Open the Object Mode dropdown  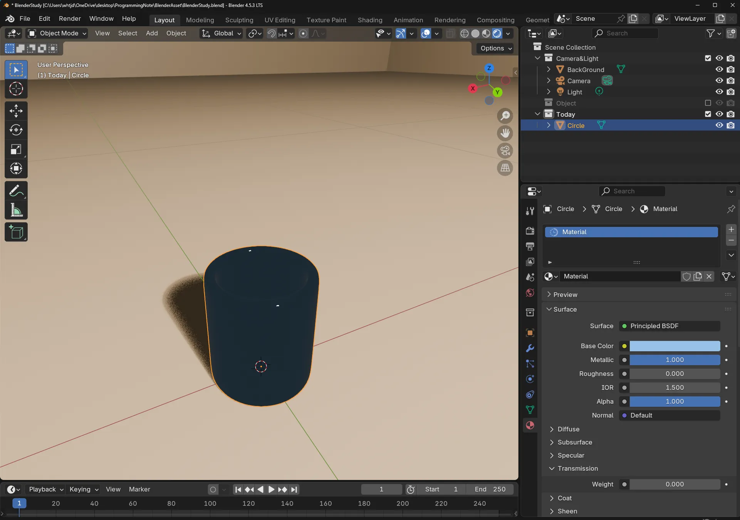(x=57, y=34)
